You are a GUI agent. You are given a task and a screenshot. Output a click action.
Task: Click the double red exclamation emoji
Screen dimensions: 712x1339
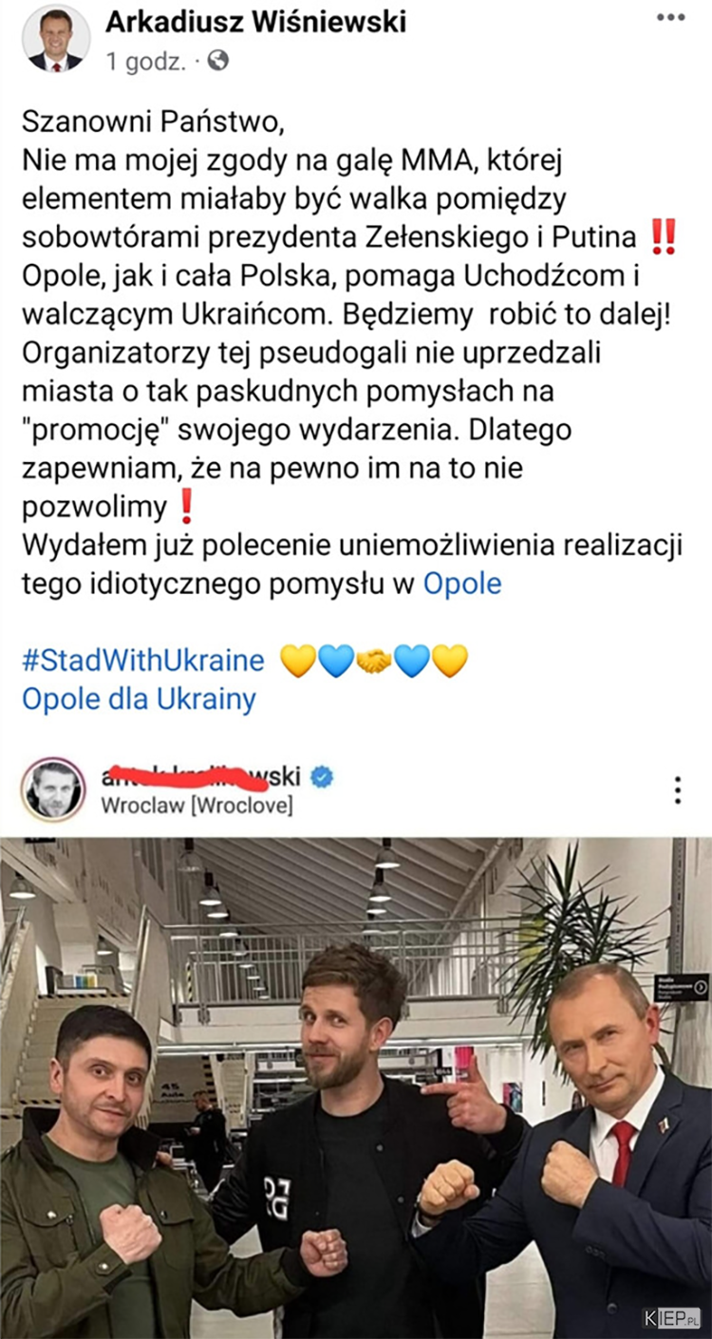pyautogui.click(x=665, y=235)
